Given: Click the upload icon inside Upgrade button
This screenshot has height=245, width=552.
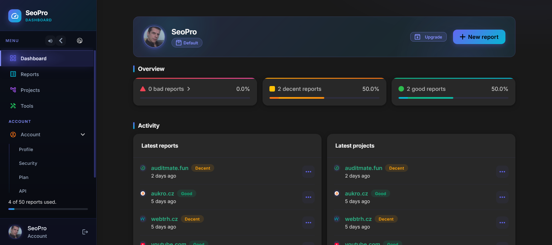Looking at the screenshot, I should click(x=417, y=37).
